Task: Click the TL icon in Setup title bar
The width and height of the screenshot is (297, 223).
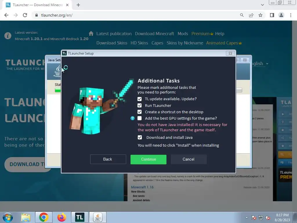Action: click(x=64, y=53)
